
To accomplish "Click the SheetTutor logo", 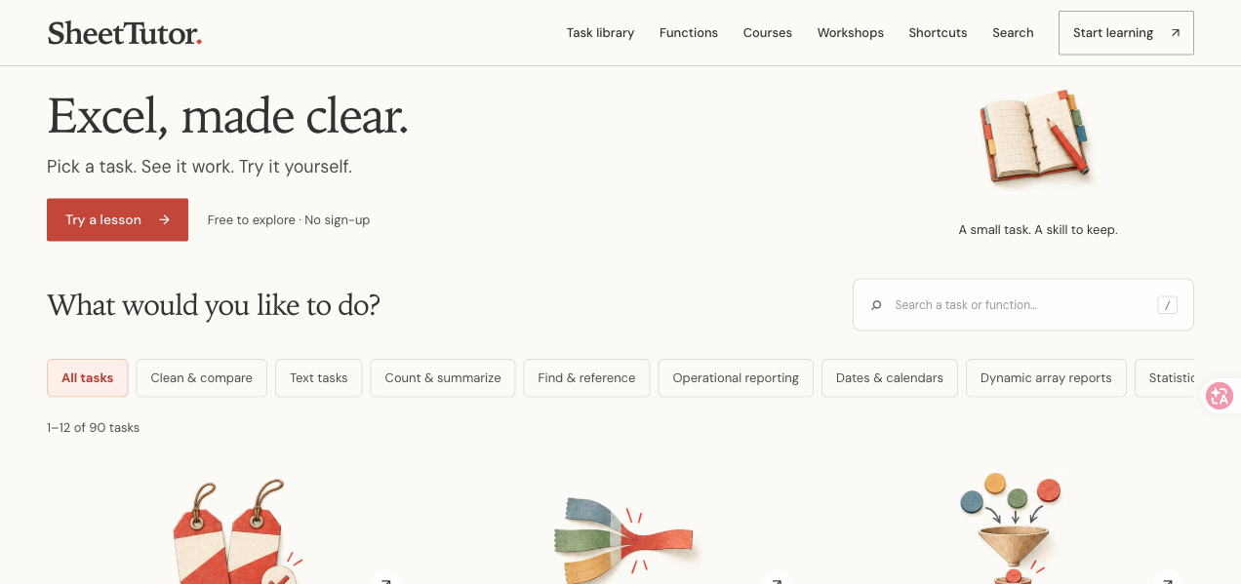I will [125, 33].
